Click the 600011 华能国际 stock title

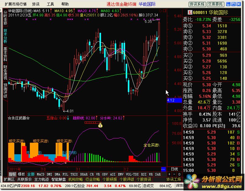click(211, 12)
